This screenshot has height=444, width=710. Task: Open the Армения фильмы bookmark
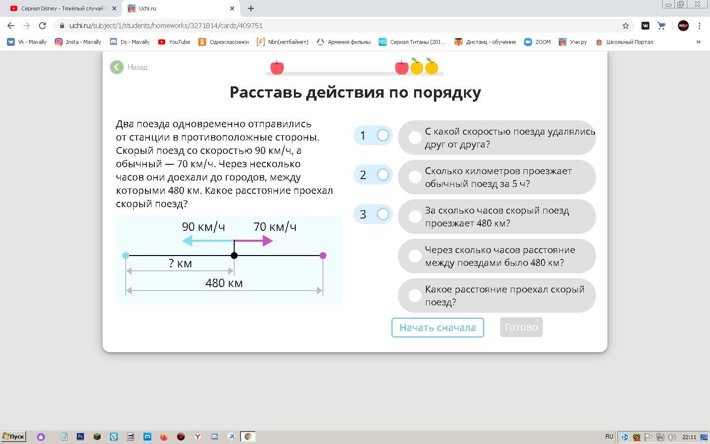click(343, 42)
